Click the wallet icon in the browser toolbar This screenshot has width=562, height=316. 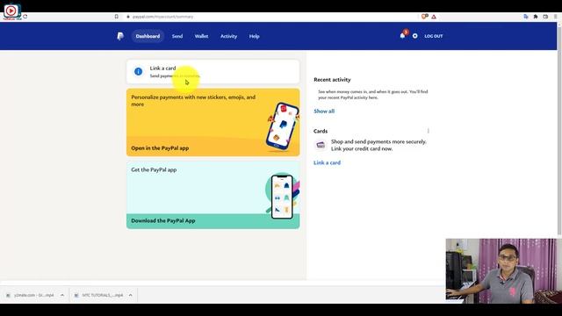click(x=545, y=17)
